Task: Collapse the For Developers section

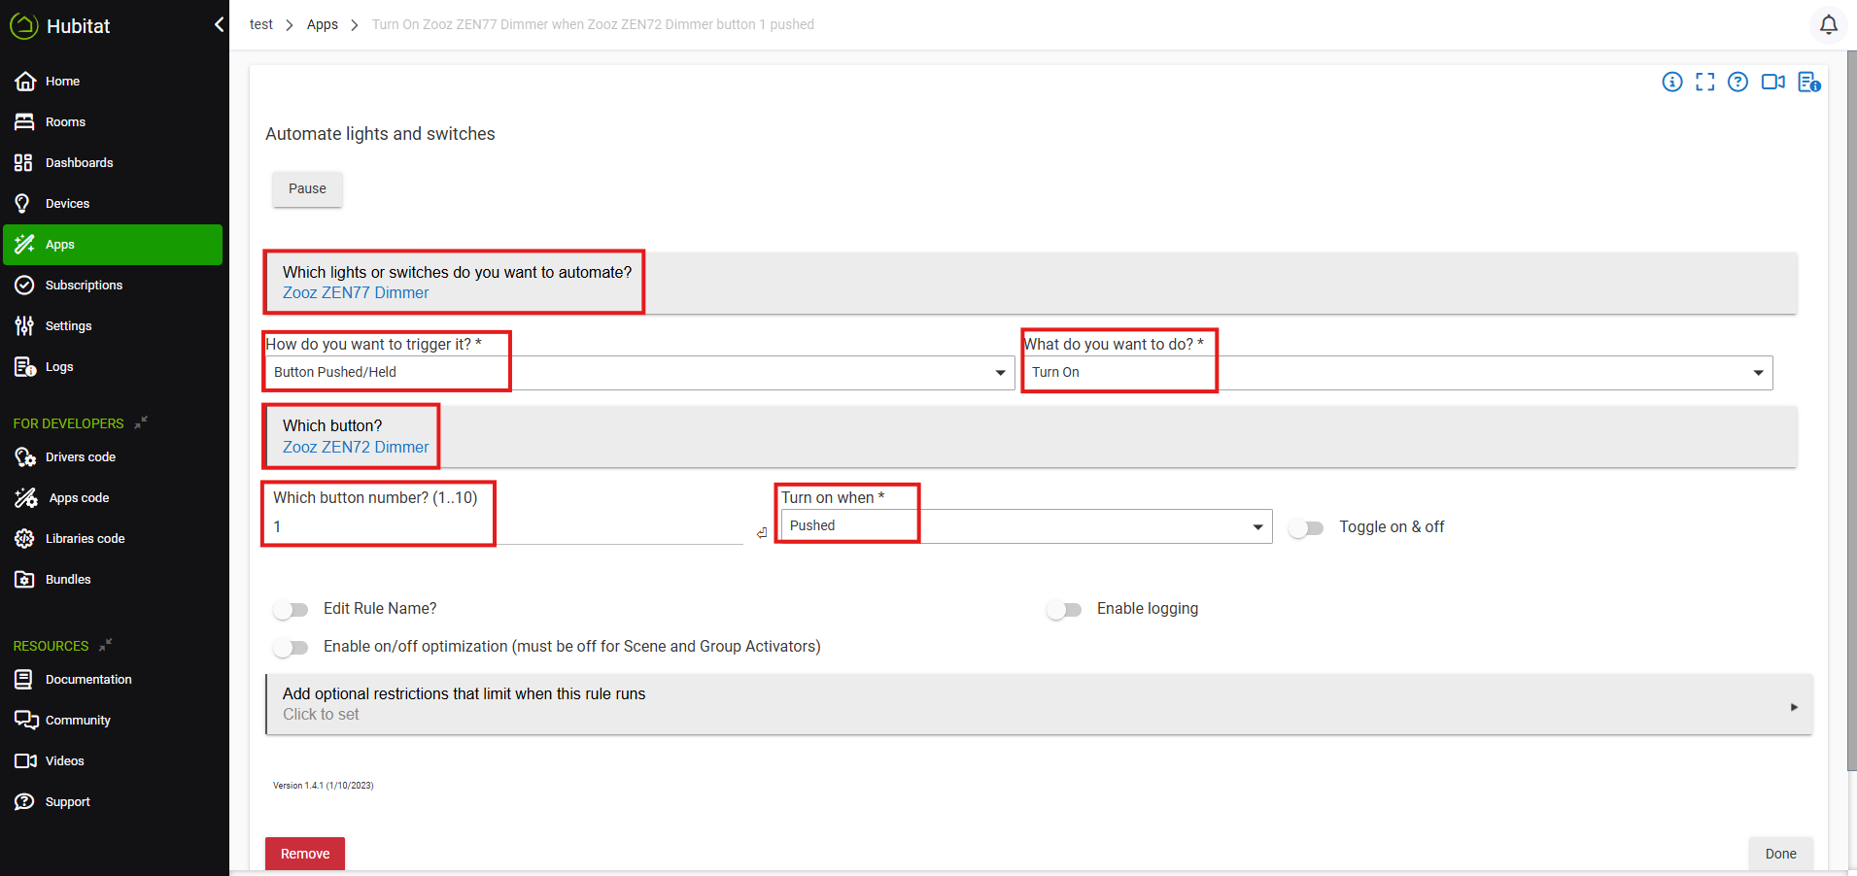Action: pos(141,422)
